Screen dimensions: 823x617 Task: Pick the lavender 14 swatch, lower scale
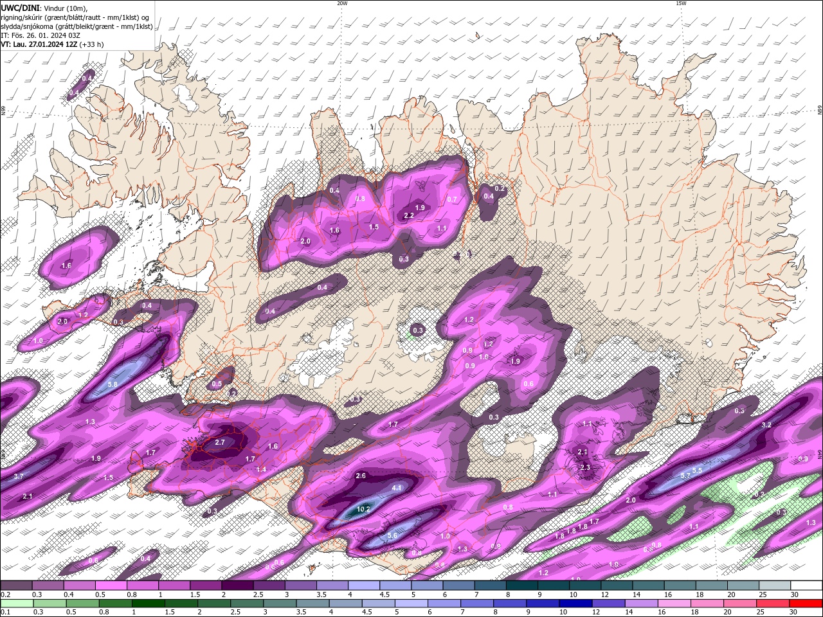(642, 604)
